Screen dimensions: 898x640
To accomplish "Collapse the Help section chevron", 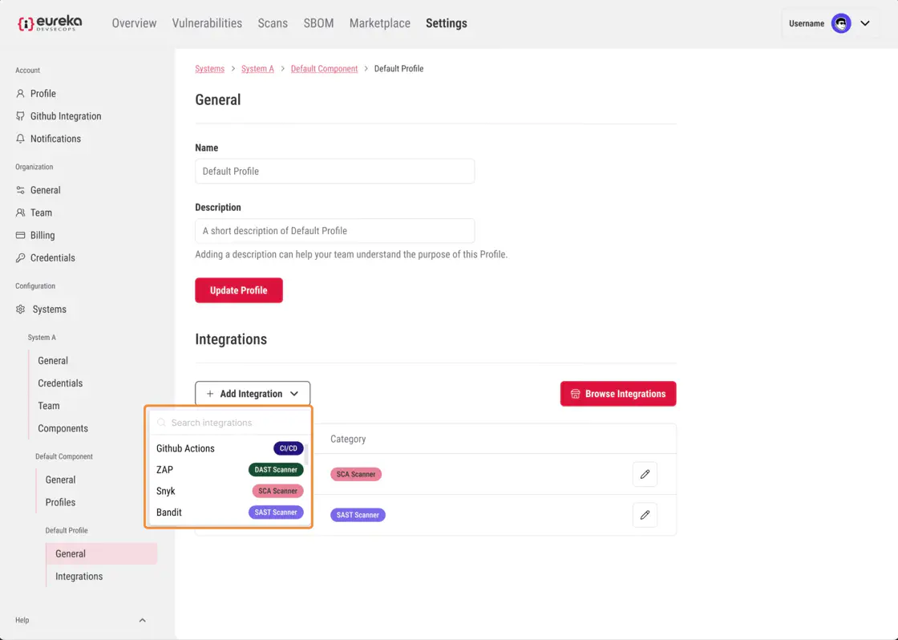I will 142,620.
